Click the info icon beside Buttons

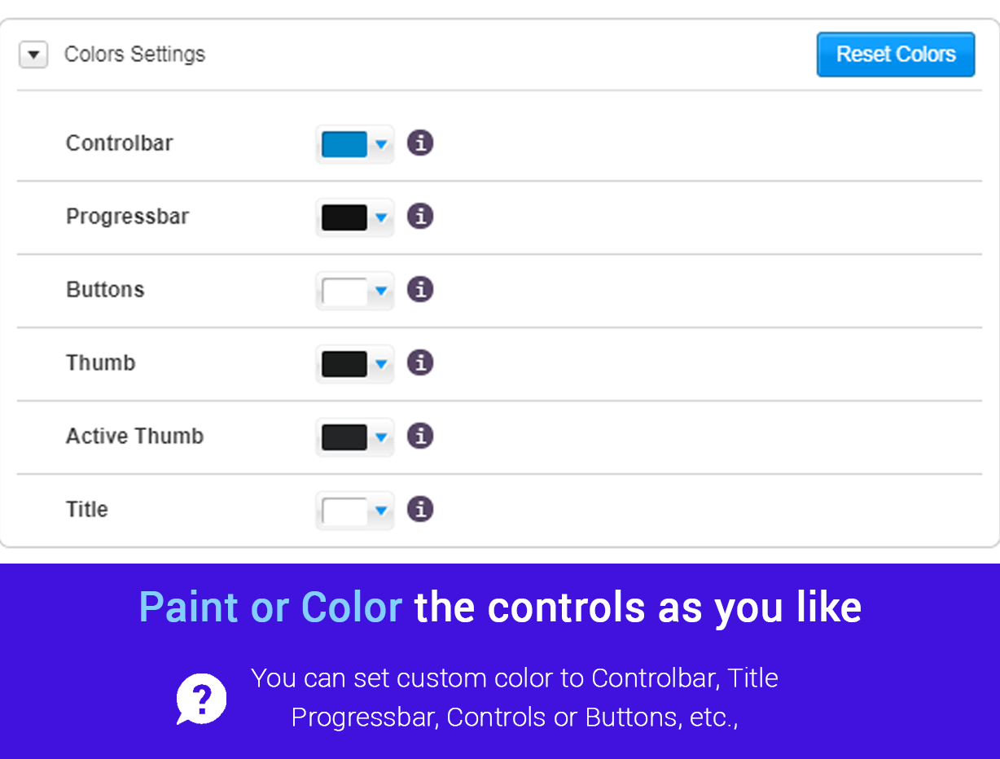coord(419,290)
